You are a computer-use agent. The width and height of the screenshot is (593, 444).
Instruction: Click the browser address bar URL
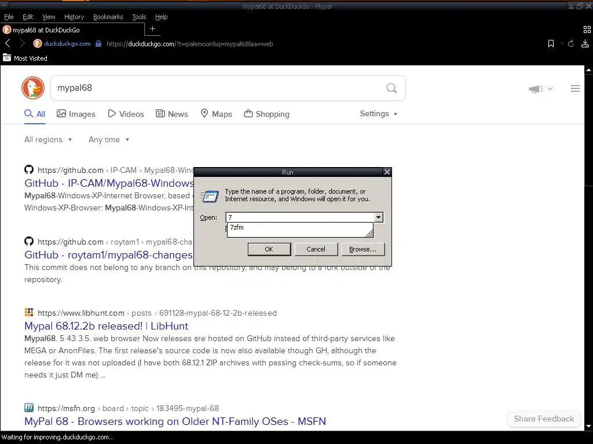189,44
